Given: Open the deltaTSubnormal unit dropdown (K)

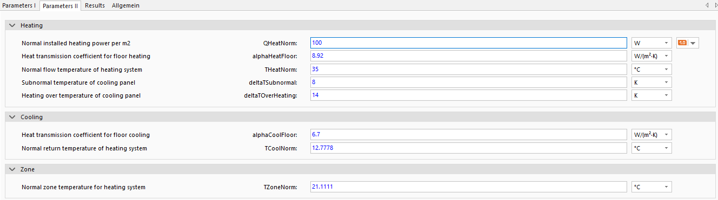Looking at the screenshot, I should 651,82.
